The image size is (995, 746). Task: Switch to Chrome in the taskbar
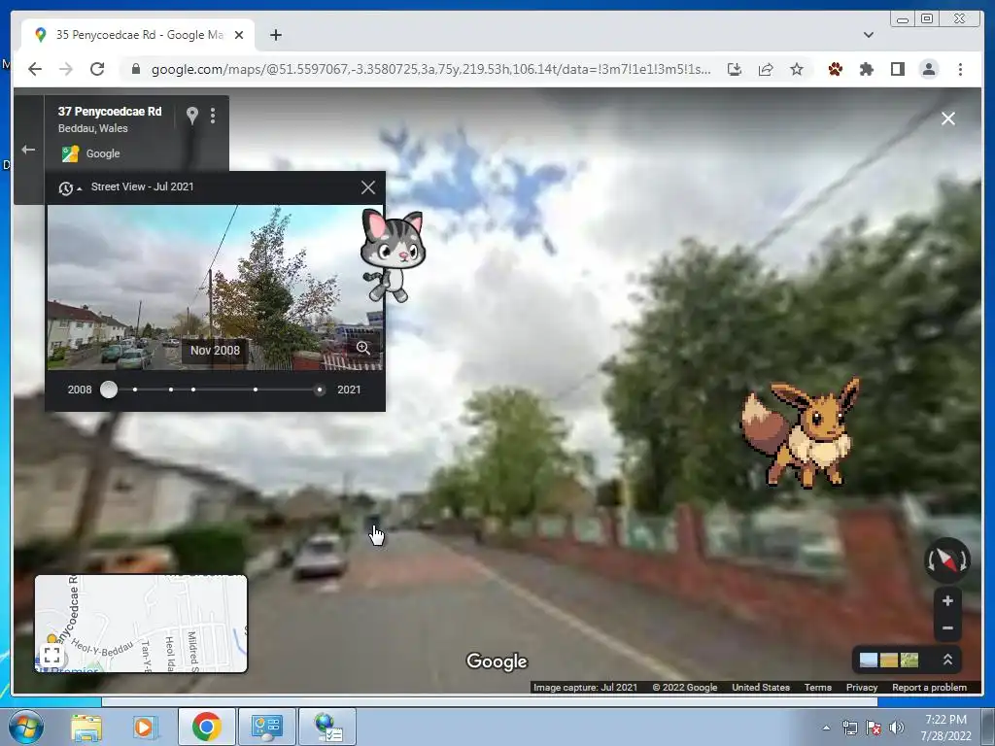point(206,727)
